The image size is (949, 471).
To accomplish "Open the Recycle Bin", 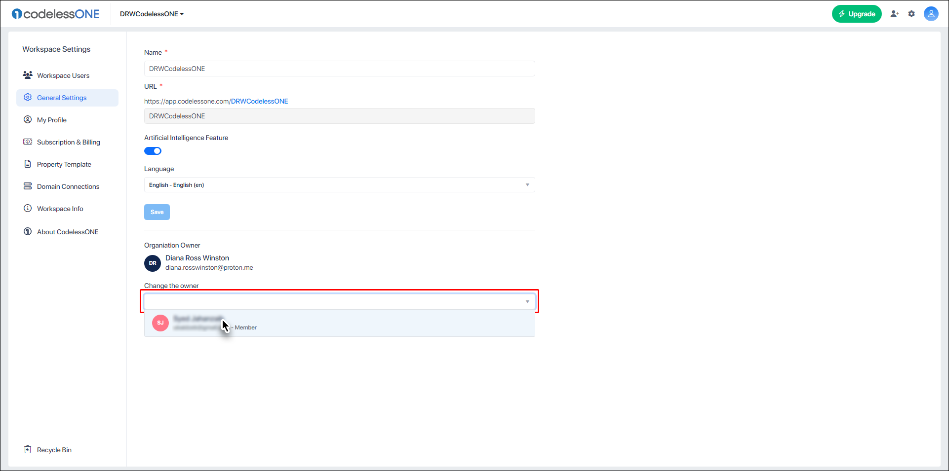I will point(67,450).
